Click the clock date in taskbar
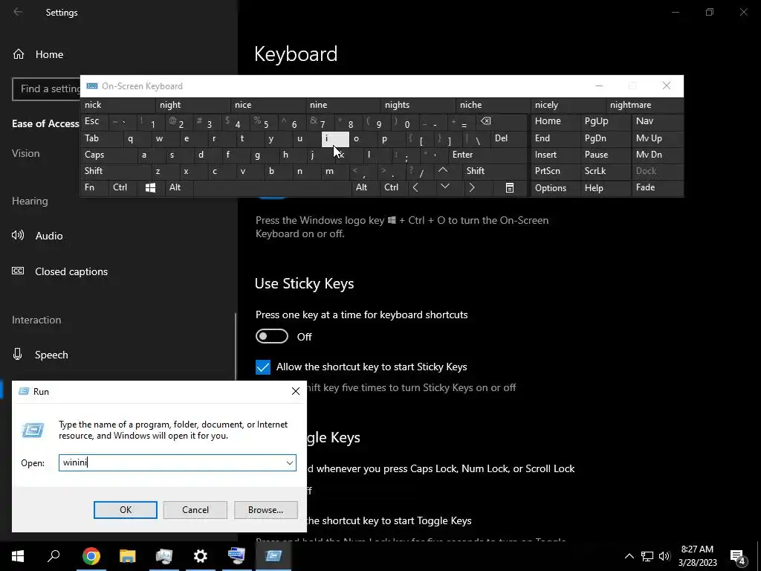The height and width of the screenshot is (571, 761). pyautogui.click(x=697, y=563)
